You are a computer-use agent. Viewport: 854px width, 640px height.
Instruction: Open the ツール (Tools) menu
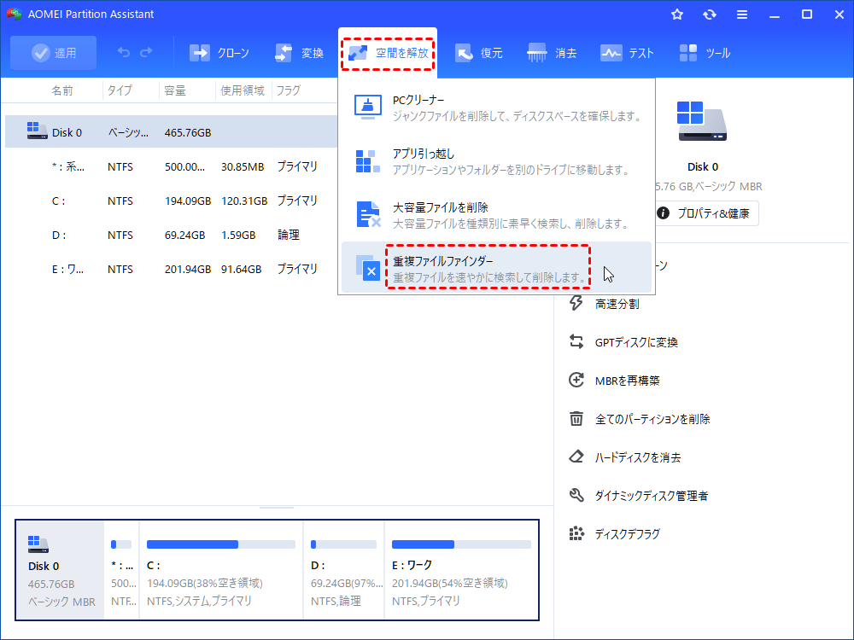pyautogui.click(x=705, y=53)
